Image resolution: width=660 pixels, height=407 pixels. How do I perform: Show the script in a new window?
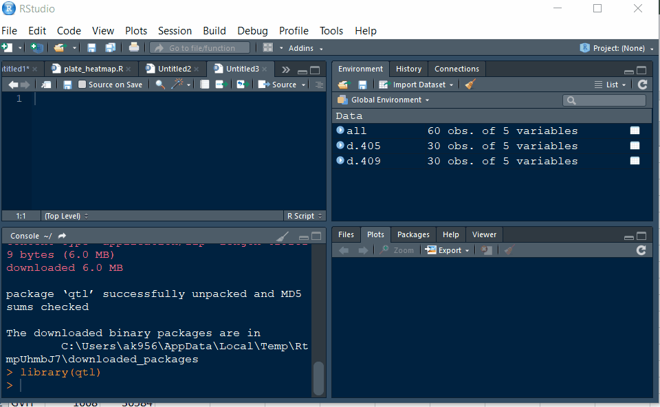(x=46, y=85)
